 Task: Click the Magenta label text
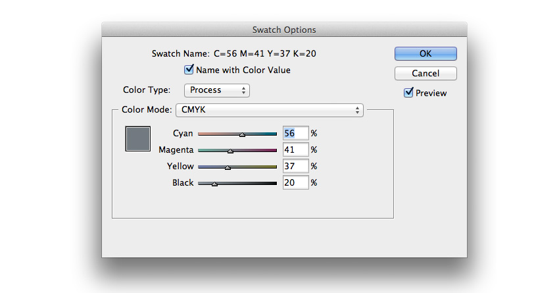tap(176, 150)
